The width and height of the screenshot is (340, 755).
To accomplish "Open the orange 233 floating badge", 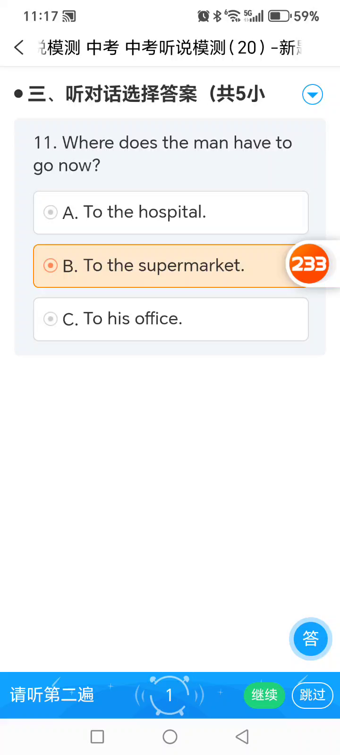I will click(x=309, y=264).
